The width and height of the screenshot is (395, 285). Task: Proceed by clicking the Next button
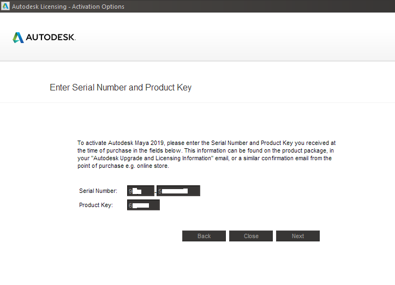coord(298,236)
